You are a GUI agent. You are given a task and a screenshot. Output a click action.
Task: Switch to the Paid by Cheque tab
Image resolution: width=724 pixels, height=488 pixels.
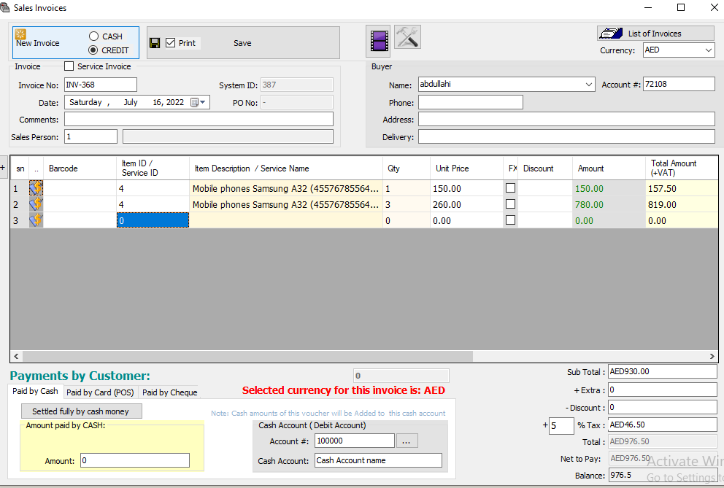pyautogui.click(x=169, y=392)
